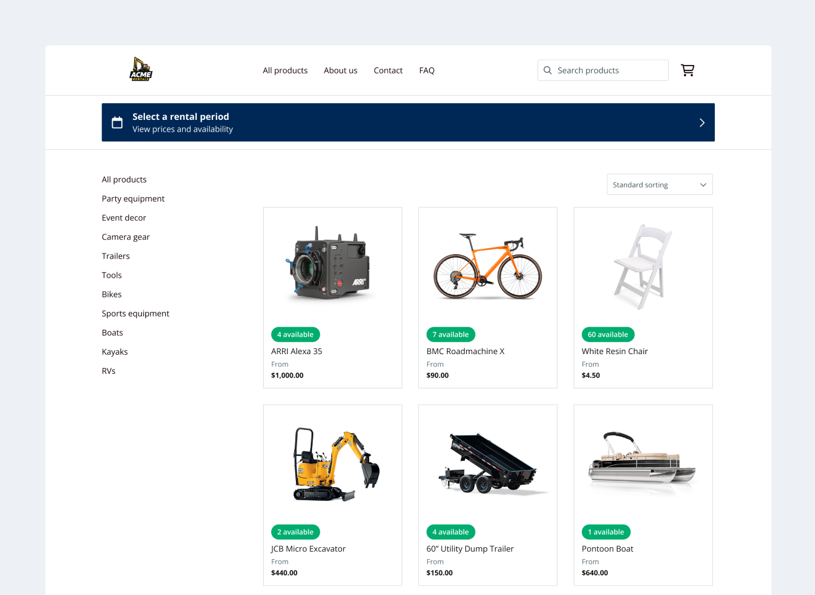Screen dimensions: 815x595
Task: Click the Pontoon Boat product image
Action: [643, 463]
